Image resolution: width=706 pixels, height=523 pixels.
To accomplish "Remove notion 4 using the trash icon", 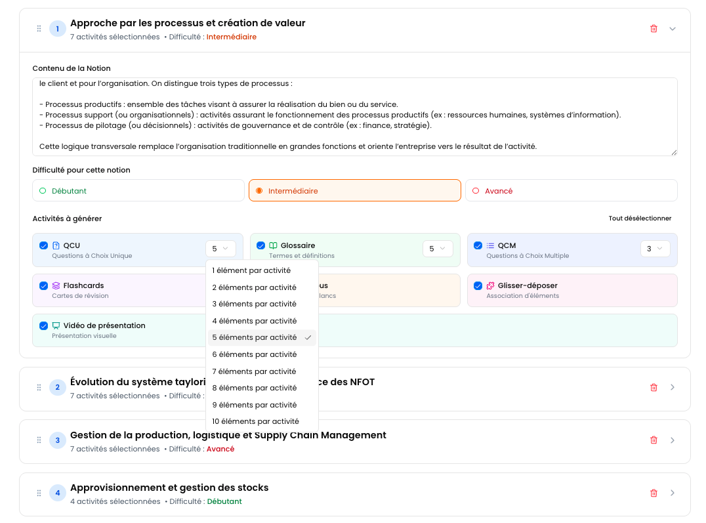I will point(654,493).
